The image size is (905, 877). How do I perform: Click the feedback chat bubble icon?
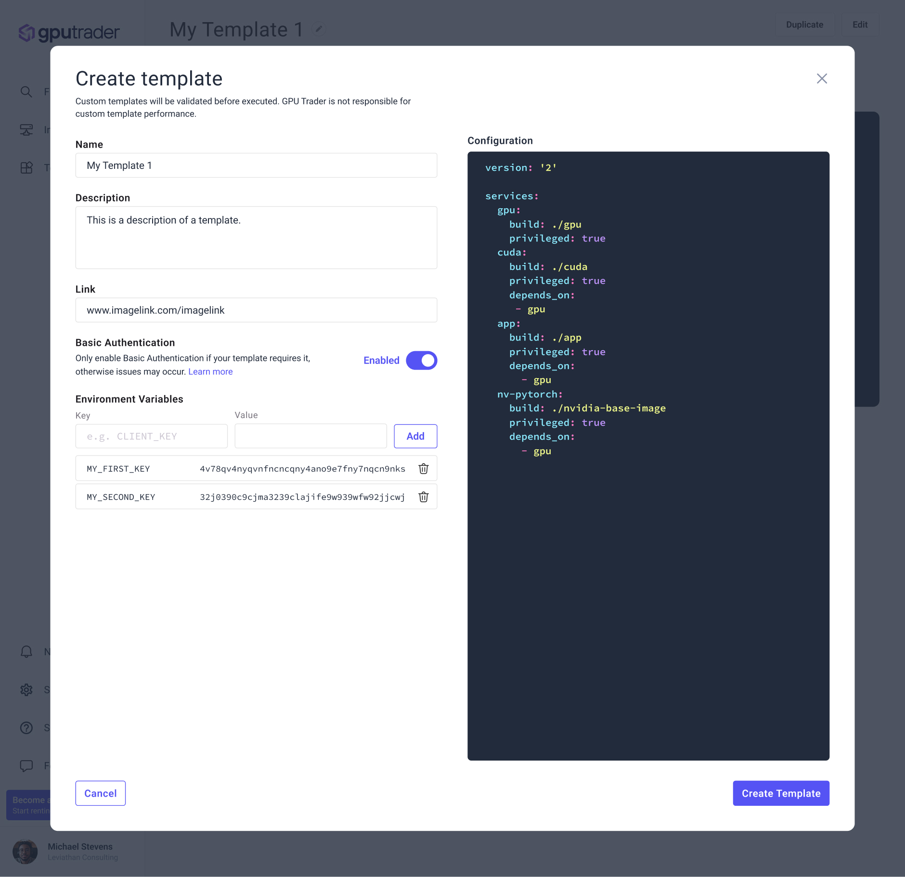[26, 765]
